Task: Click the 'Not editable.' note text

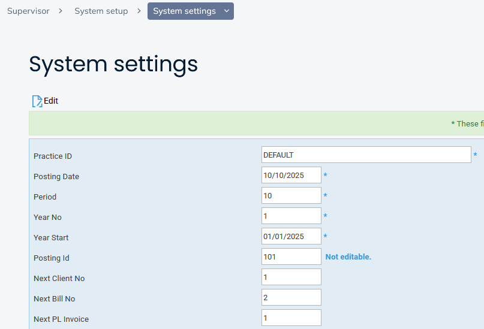Action: 348,256
